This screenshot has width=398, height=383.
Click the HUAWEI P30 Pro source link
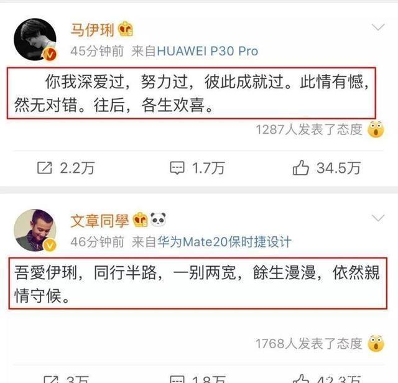[208, 51]
